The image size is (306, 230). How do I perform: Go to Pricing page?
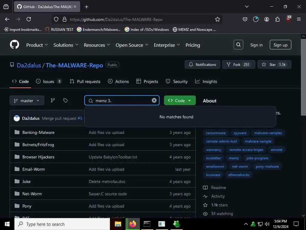193,45
